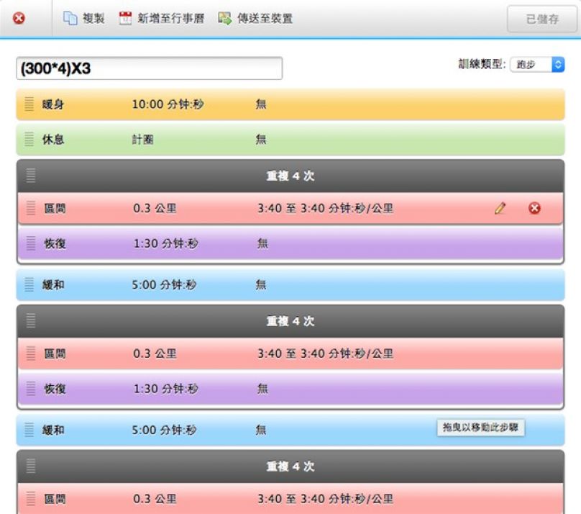Screen dimensions: 581x514
Task: Click the pencil edit icon on the 區間 row
Action: click(500, 209)
